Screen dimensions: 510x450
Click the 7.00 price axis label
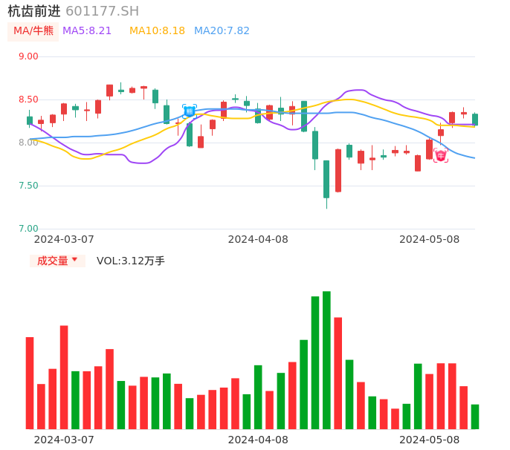(x=28, y=229)
